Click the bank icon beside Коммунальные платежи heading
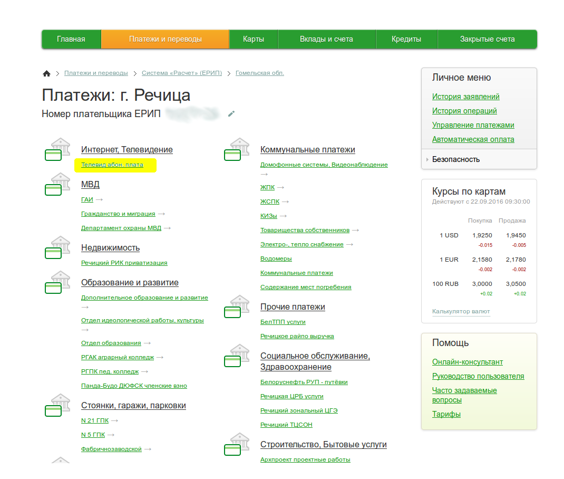This screenshot has width=564, height=479. [237, 149]
